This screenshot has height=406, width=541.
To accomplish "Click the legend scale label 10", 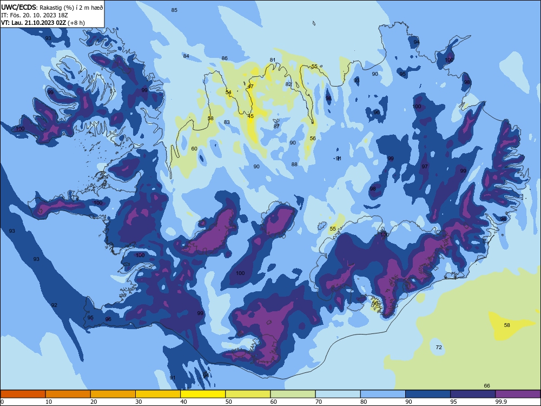I will coord(49,402).
